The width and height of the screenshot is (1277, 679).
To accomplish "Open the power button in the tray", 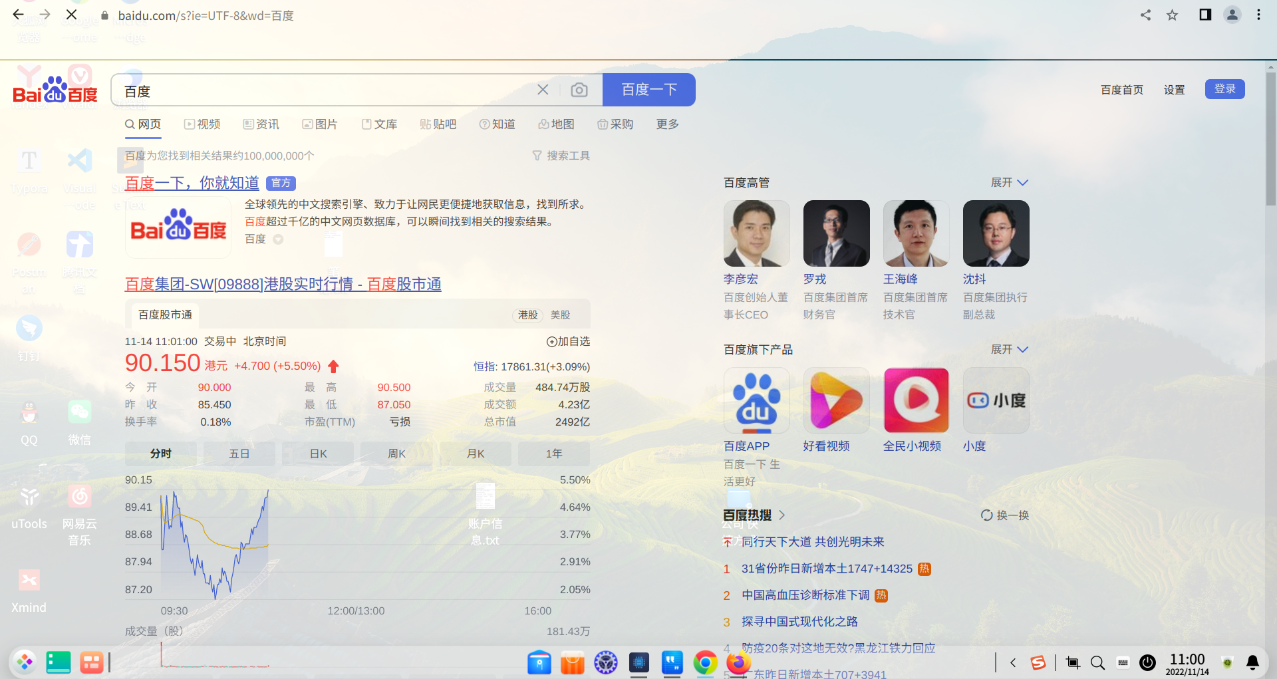I will pos(1148,663).
